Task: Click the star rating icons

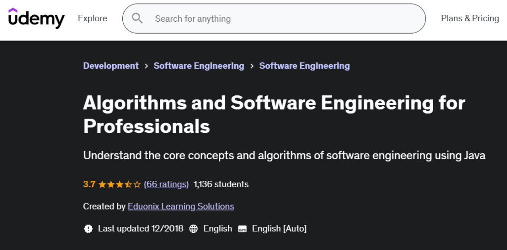Action: click(120, 184)
